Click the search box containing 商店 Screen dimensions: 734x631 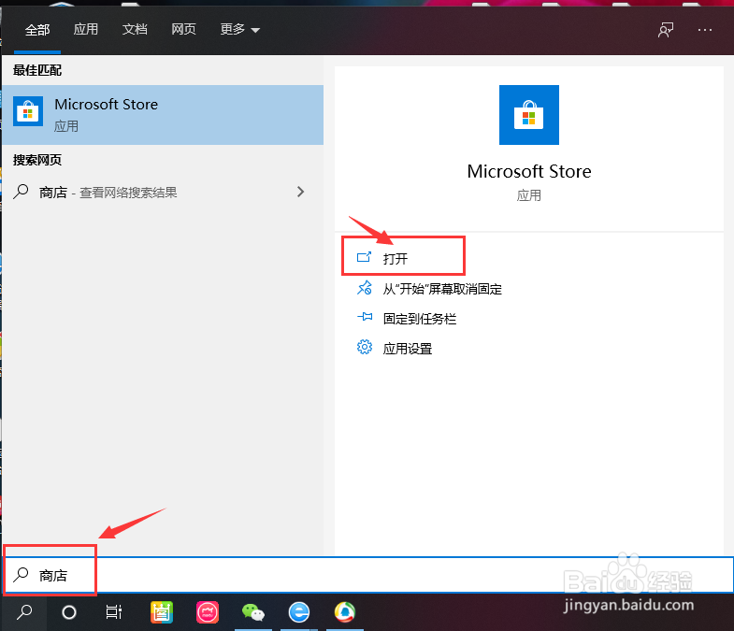coord(368,575)
